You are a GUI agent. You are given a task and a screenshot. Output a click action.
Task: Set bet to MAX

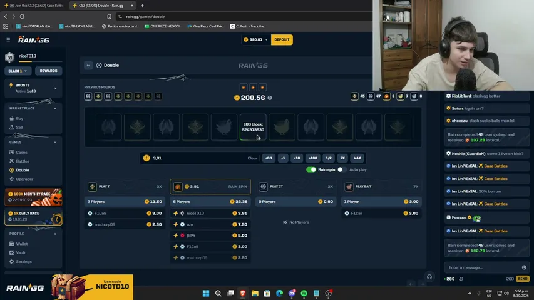pyautogui.click(x=357, y=158)
